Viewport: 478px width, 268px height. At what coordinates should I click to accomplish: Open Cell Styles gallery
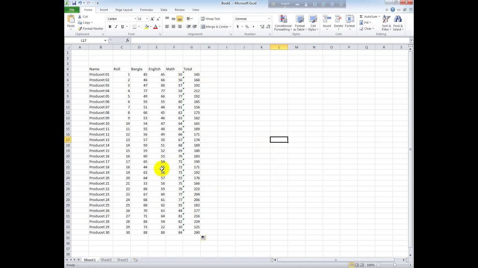tap(313, 23)
